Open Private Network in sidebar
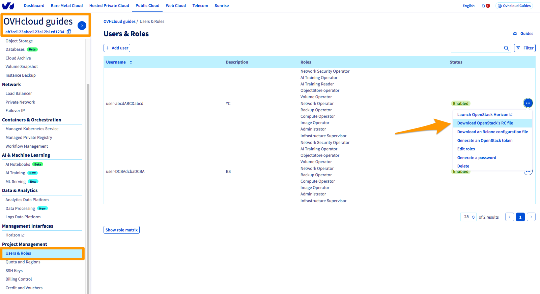 [x=20, y=102]
